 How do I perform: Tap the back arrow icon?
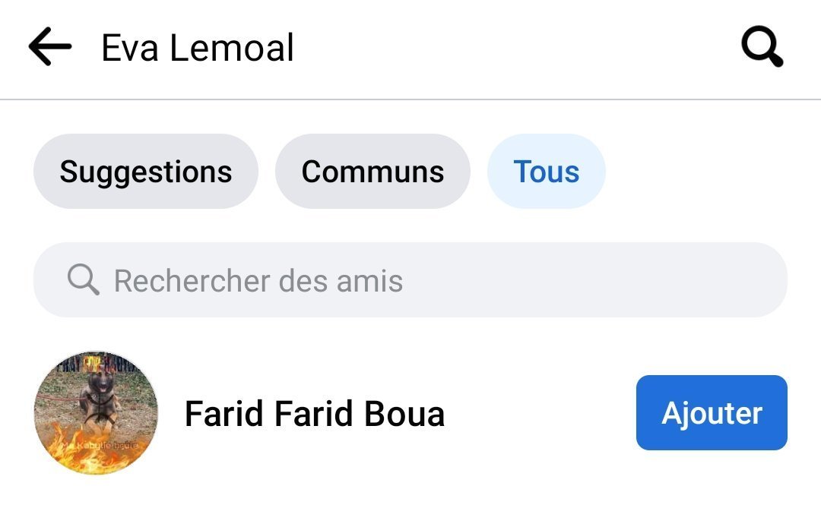50,47
